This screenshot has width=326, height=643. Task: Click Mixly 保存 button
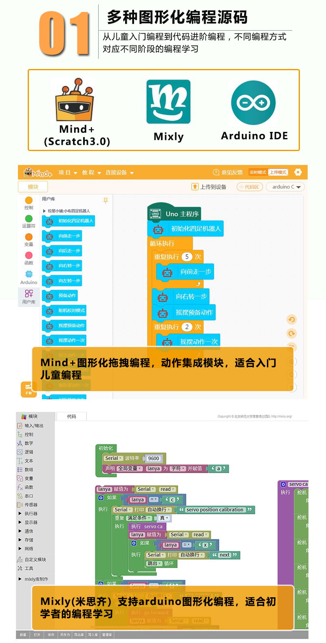51,635
